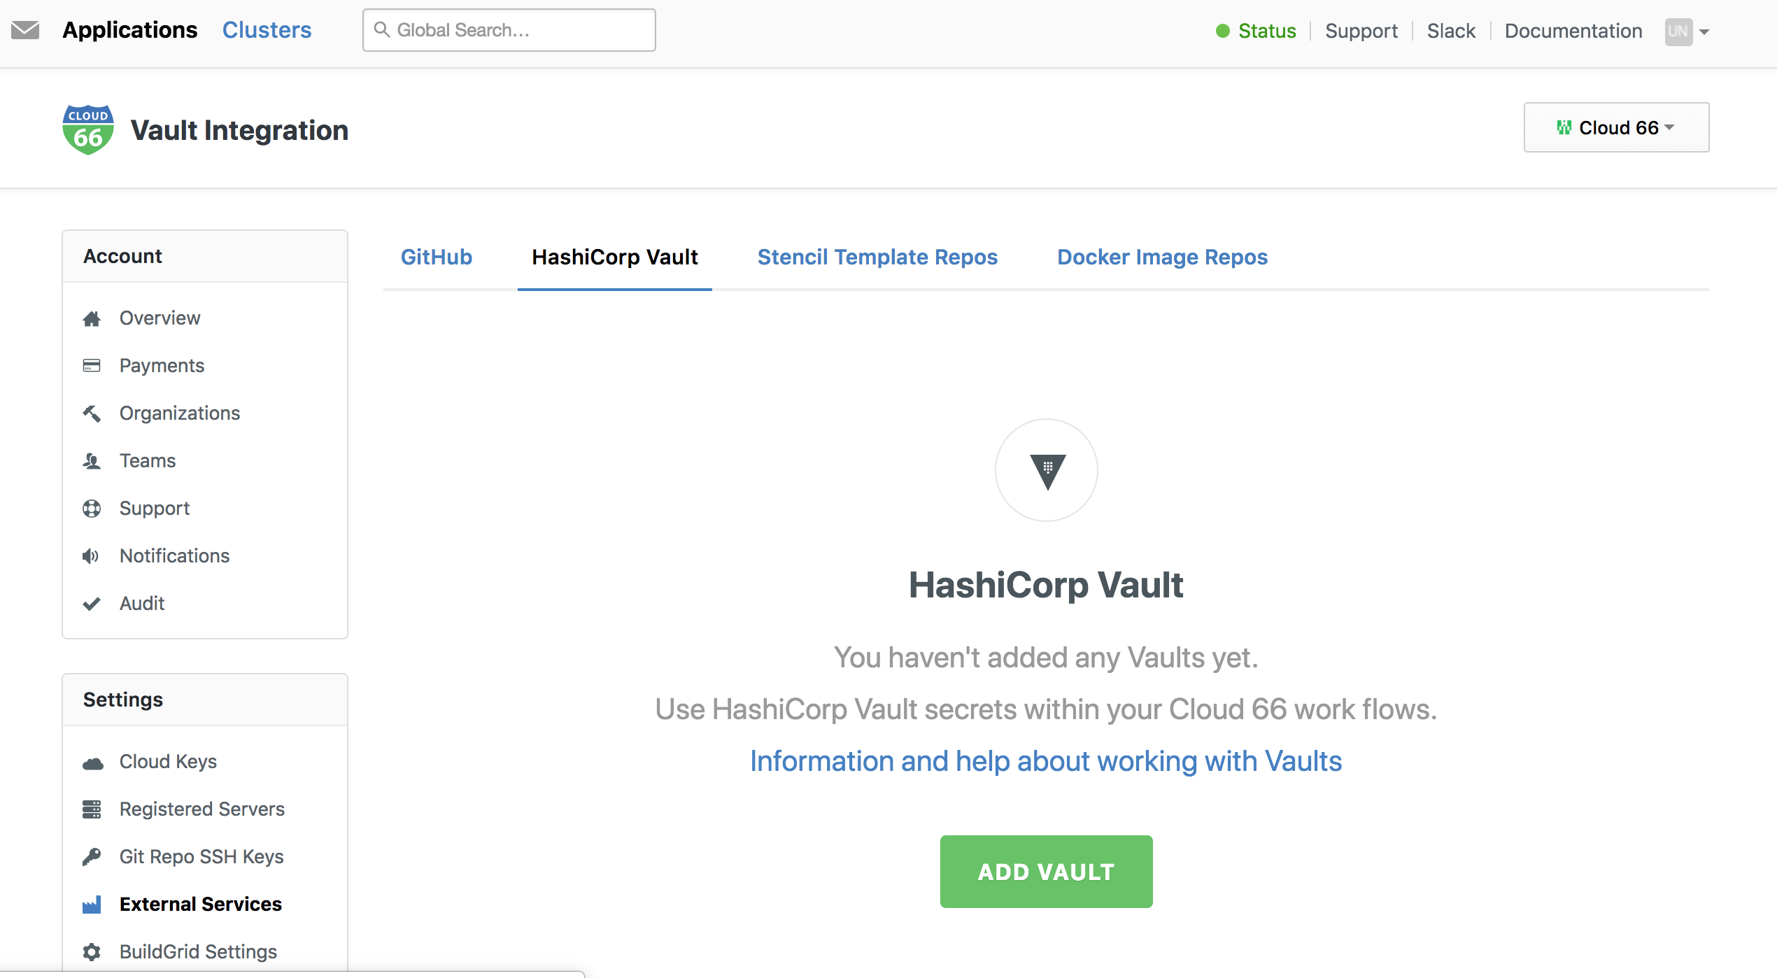Select the GitHub integration tab
This screenshot has width=1777, height=978.
436,257
